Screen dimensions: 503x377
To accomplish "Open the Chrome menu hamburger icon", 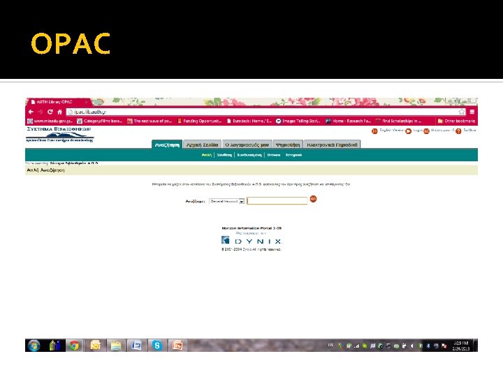I will [x=472, y=112].
